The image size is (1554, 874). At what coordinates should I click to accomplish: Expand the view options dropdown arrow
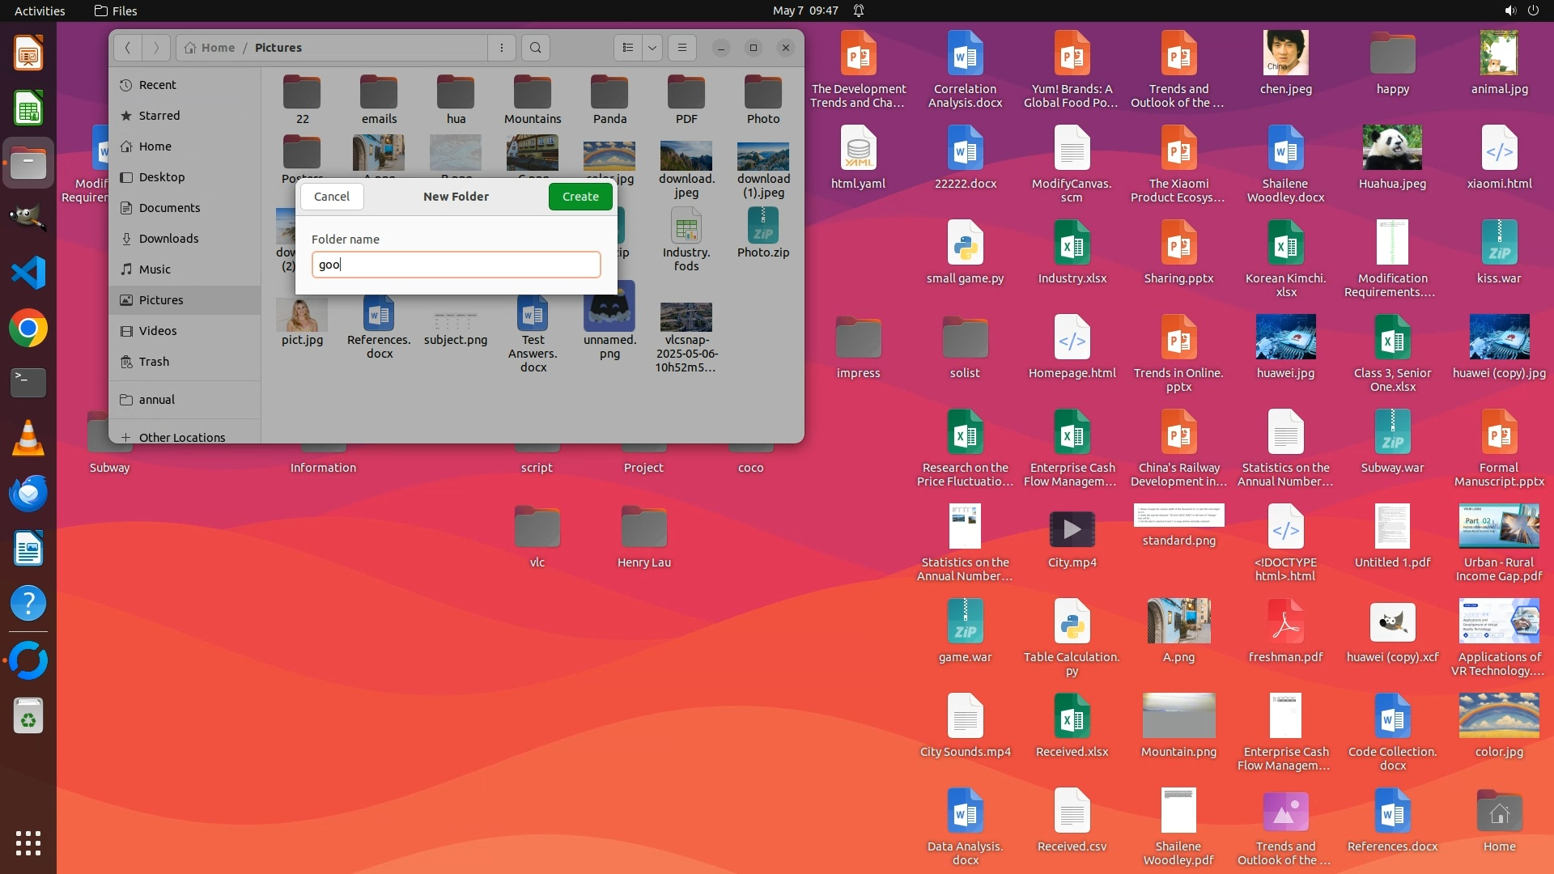coord(652,48)
